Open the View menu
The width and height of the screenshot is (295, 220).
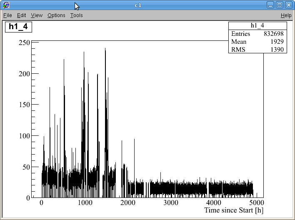coord(37,15)
